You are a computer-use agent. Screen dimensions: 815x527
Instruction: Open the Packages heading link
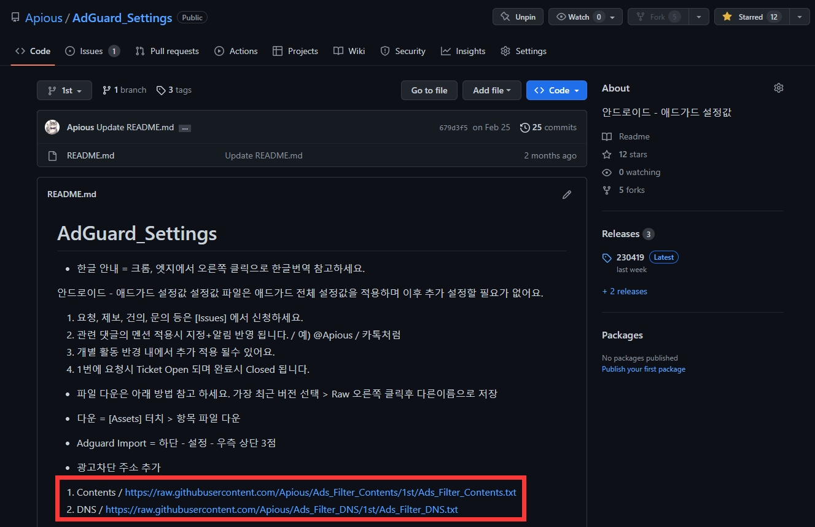tap(622, 335)
